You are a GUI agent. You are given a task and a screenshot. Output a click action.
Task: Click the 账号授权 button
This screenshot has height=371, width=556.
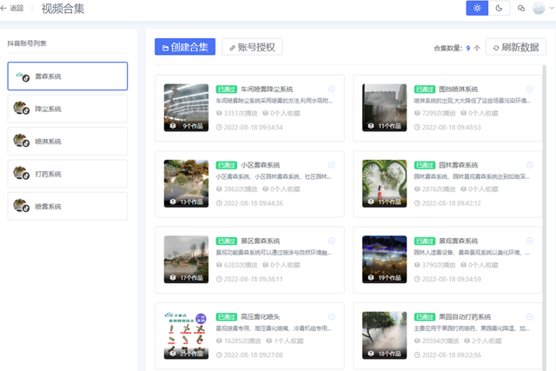252,47
